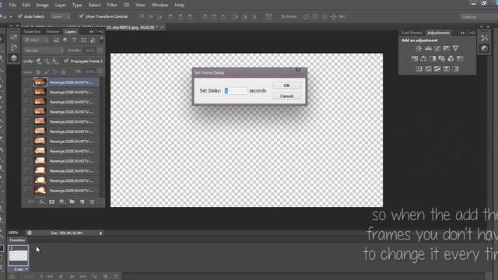Toggle the layer filtering switch

(102, 40)
